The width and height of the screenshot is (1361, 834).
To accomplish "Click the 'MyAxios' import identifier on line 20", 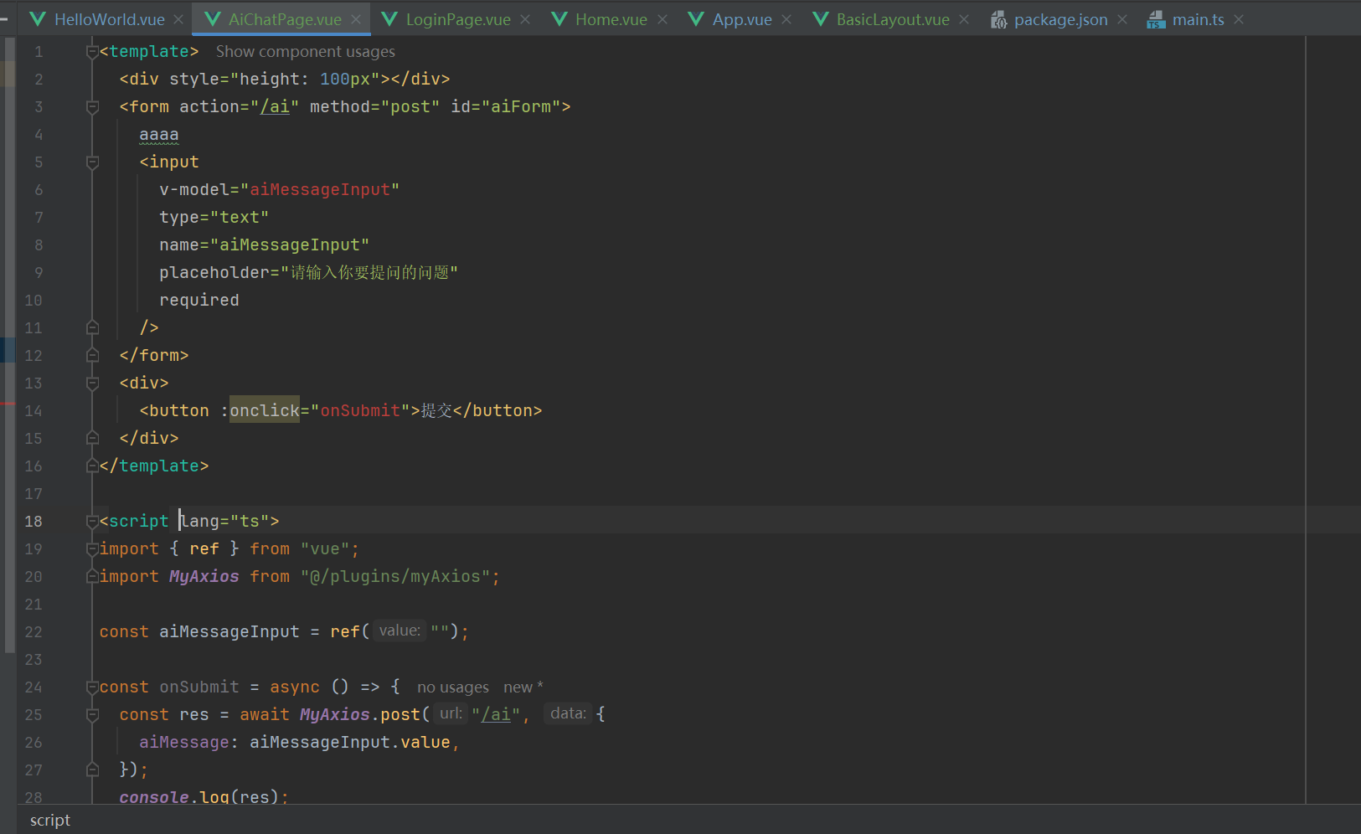I will pos(204,576).
